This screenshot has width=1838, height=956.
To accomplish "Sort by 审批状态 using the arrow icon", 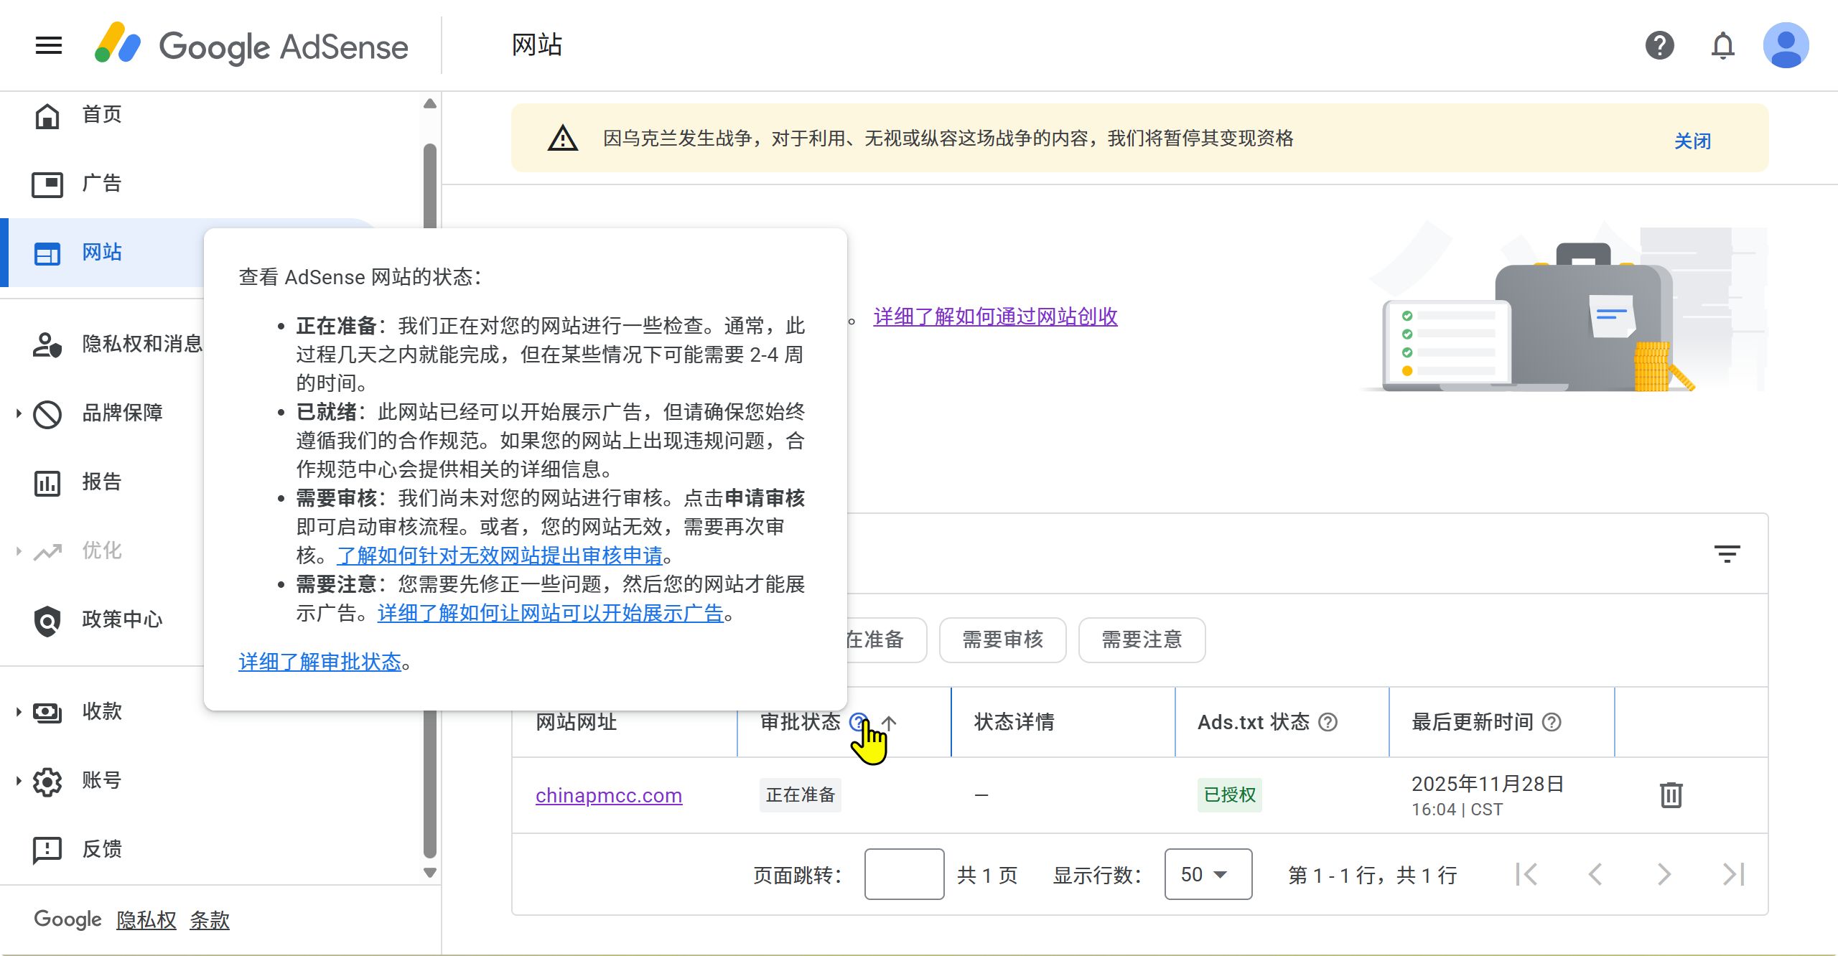I will pos(890,722).
